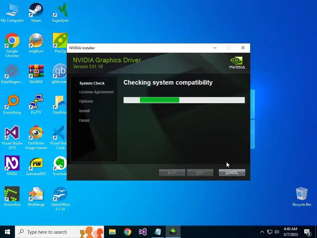The image size is (317, 238).
Task: Select the Google Chrome desktop icon
Action: [x=12, y=45]
